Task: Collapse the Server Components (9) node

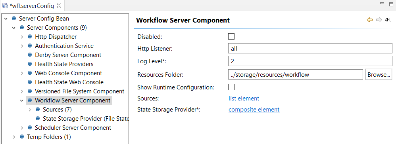Action: pyautogui.click(x=14, y=28)
